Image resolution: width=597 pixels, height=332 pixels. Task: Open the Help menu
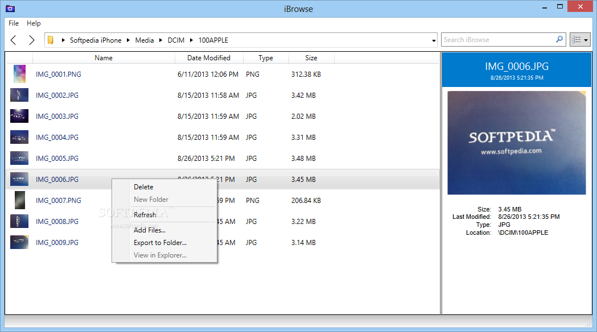34,23
